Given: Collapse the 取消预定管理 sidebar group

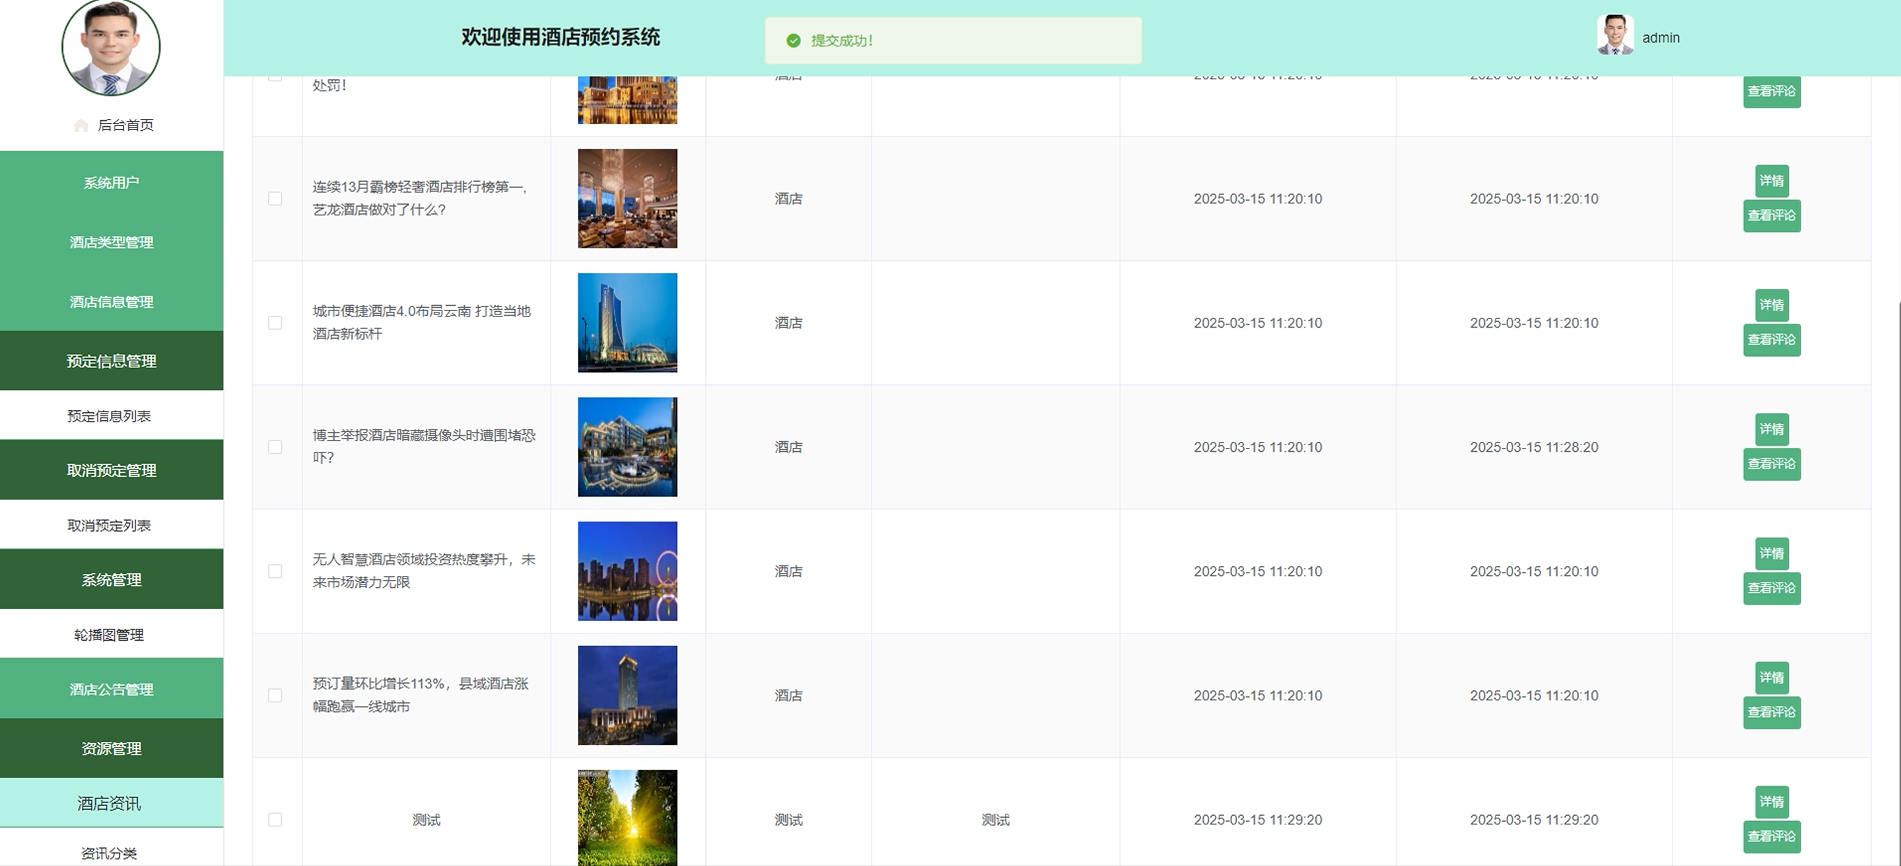Looking at the screenshot, I should [112, 470].
